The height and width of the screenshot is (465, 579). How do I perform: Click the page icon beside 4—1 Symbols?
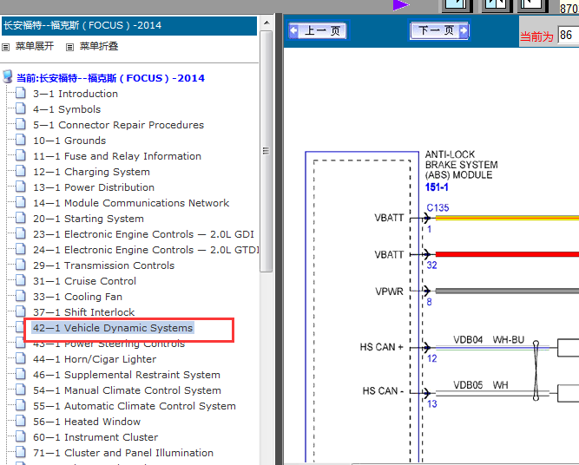tap(21, 108)
